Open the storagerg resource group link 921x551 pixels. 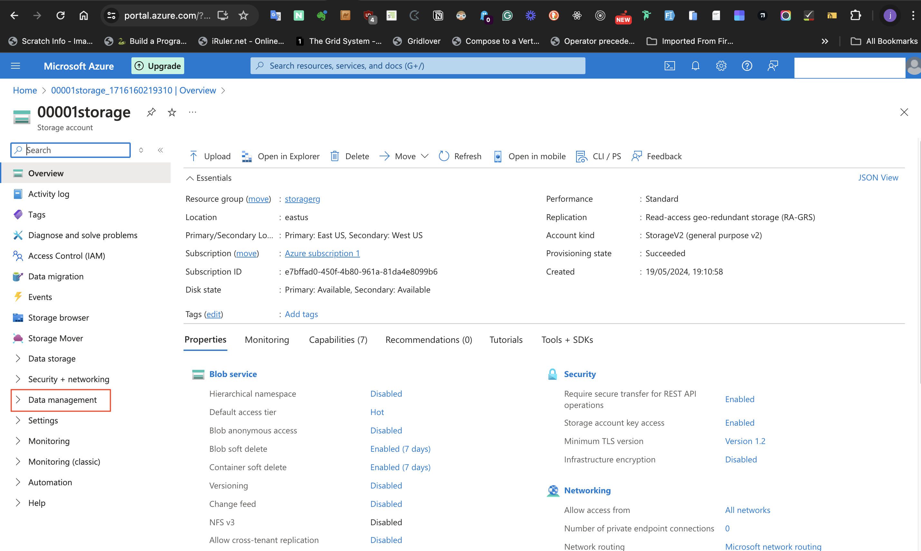point(302,199)
